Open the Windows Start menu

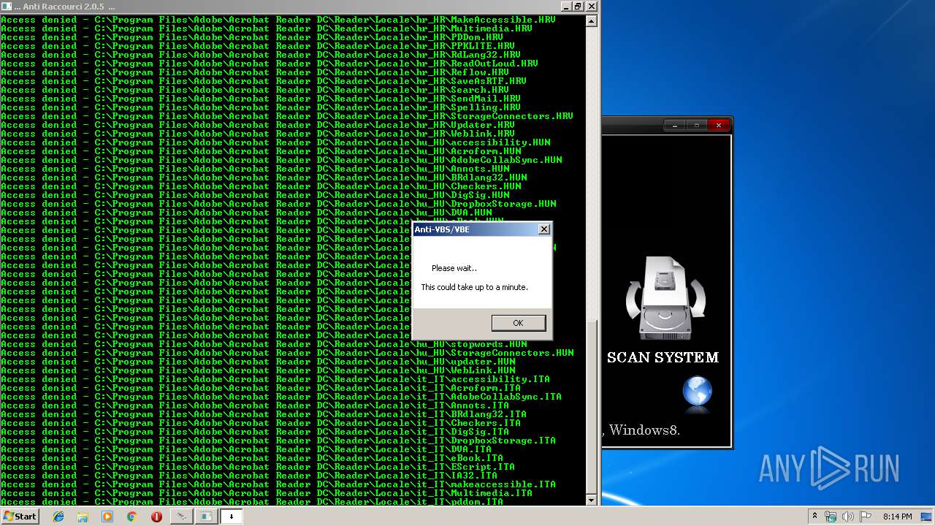[20, 516]
